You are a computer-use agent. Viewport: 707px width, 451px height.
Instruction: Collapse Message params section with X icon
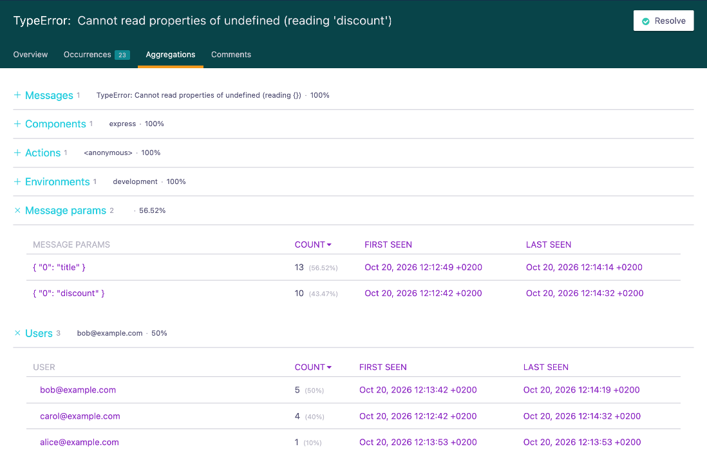click(17, 210)
